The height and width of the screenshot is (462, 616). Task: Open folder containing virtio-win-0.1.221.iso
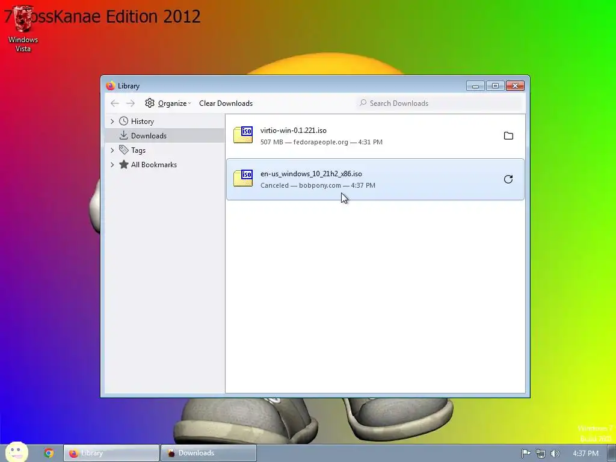(x=508, y=136)
